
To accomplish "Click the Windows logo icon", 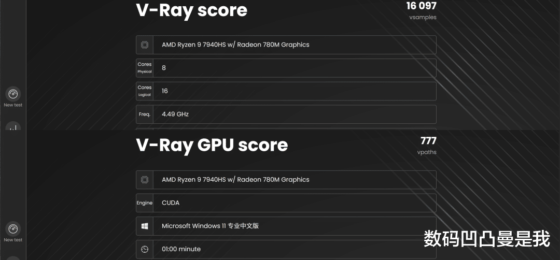I will click(145, 226).
